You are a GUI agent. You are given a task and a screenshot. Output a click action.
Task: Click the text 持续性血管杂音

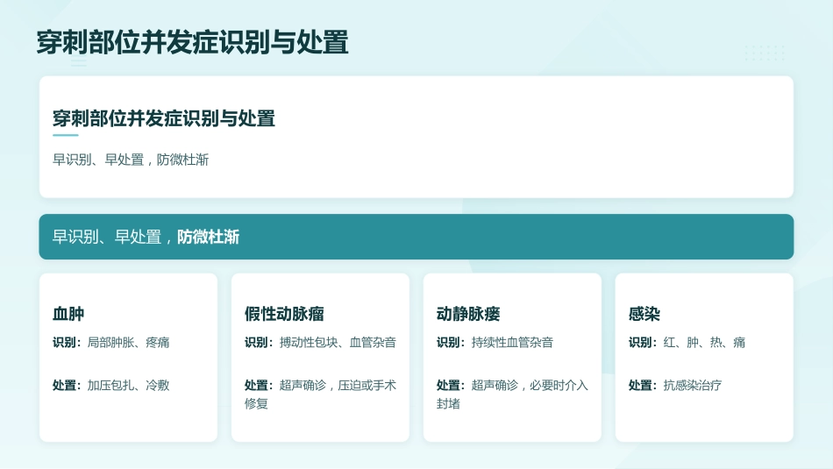pos(512,343)
